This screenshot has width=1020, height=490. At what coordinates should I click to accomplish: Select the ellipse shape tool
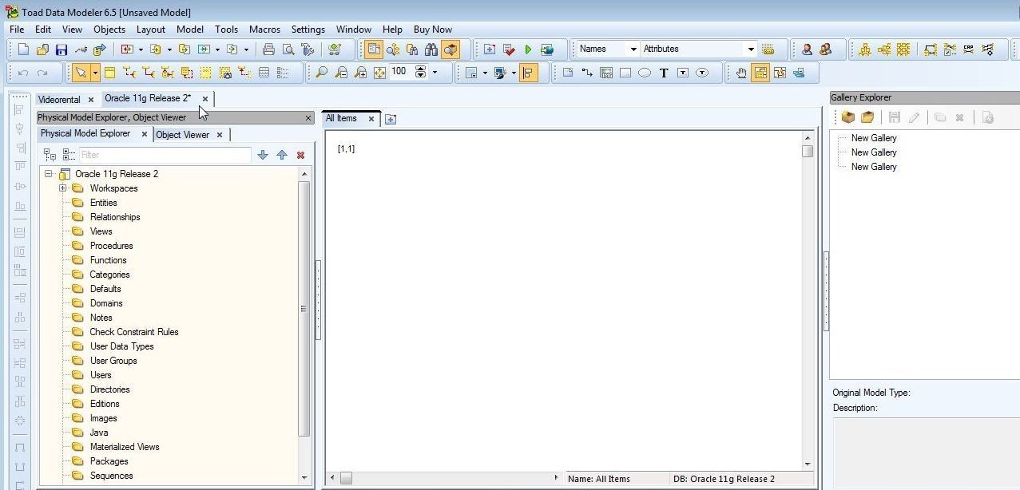(x=645, y=73)
